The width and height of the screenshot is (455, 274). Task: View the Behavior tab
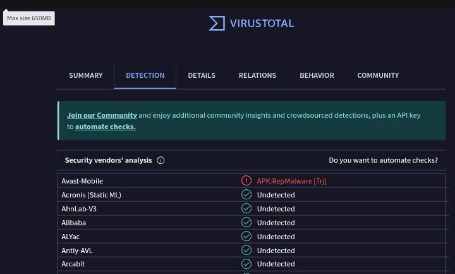tap(317, 75)
